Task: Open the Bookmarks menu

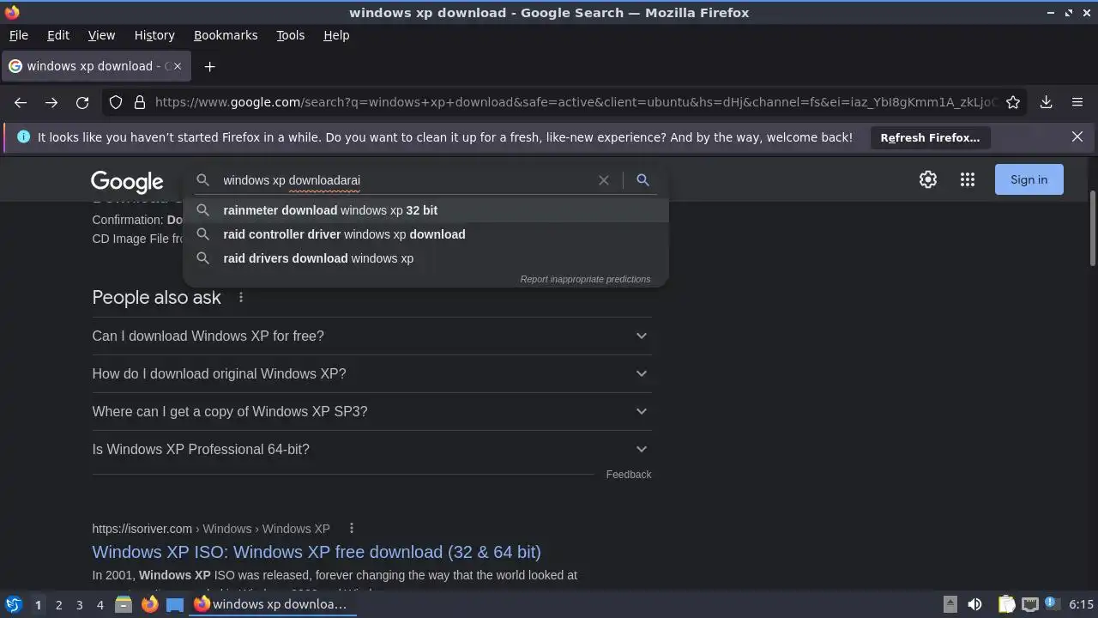Action: [226, 35]
